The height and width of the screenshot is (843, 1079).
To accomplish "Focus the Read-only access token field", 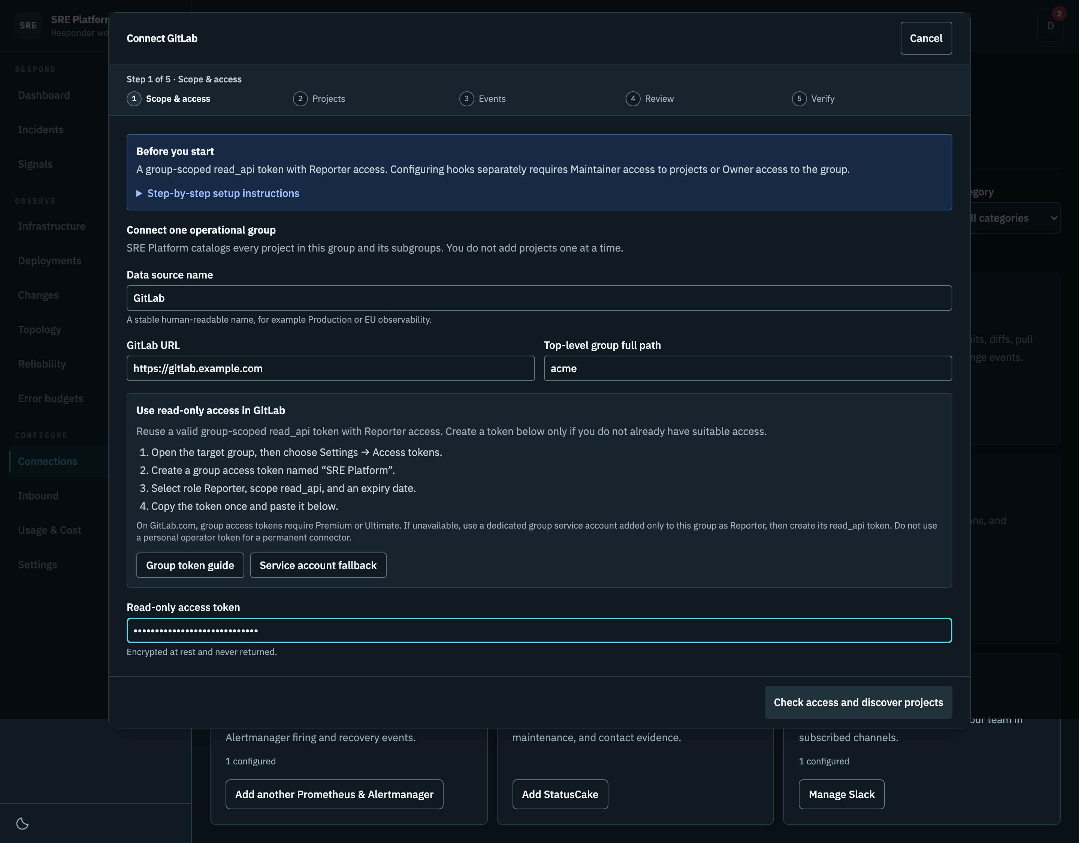I will coord(539,630).
